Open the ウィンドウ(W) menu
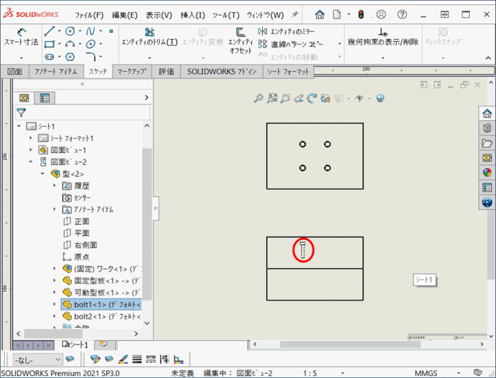The width and height of the screenshot is (496, 378). pos(265,15)
